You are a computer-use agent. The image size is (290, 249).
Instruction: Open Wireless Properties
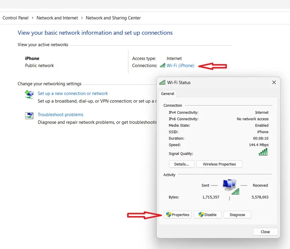pos(219,164)
